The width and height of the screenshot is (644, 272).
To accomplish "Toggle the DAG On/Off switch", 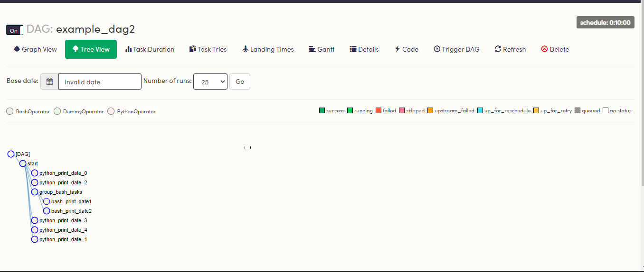I will coord(15,30).
